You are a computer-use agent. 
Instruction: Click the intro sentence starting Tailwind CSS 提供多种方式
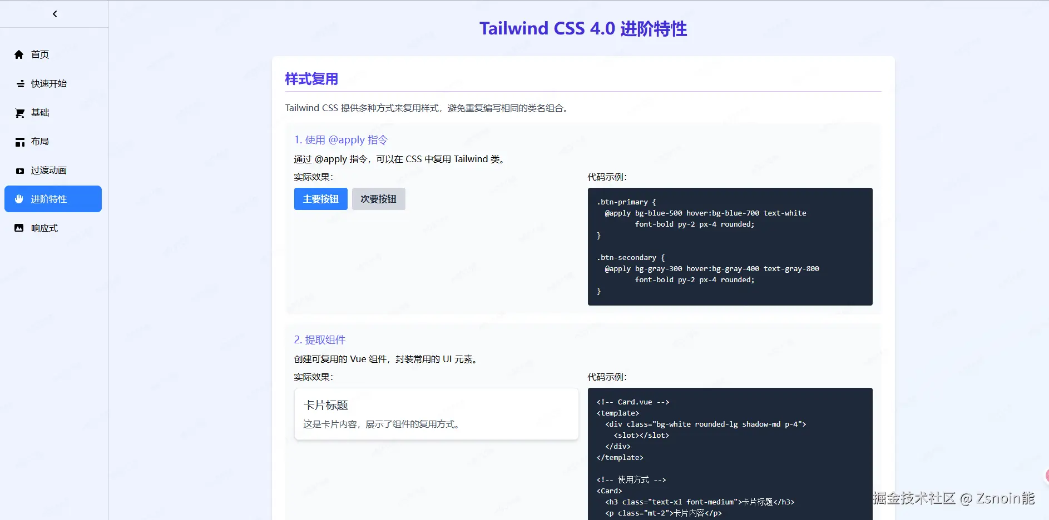428,108
